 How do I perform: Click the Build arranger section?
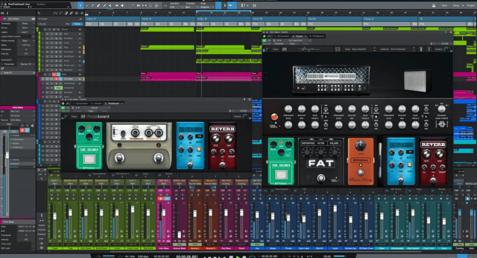point(335,19)
